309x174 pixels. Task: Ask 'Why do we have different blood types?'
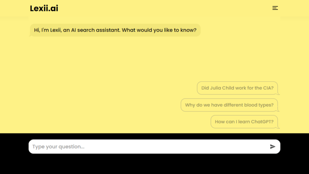click(229, 105)
